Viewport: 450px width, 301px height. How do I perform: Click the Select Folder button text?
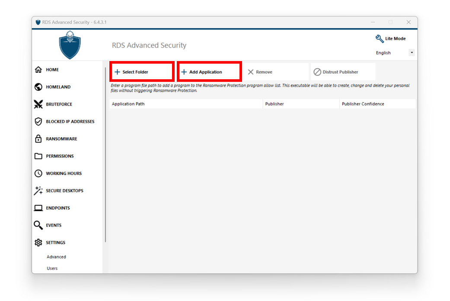(x=135, y=72)
